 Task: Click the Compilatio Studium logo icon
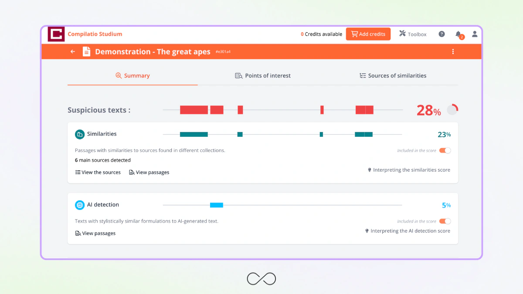[56, 34]
